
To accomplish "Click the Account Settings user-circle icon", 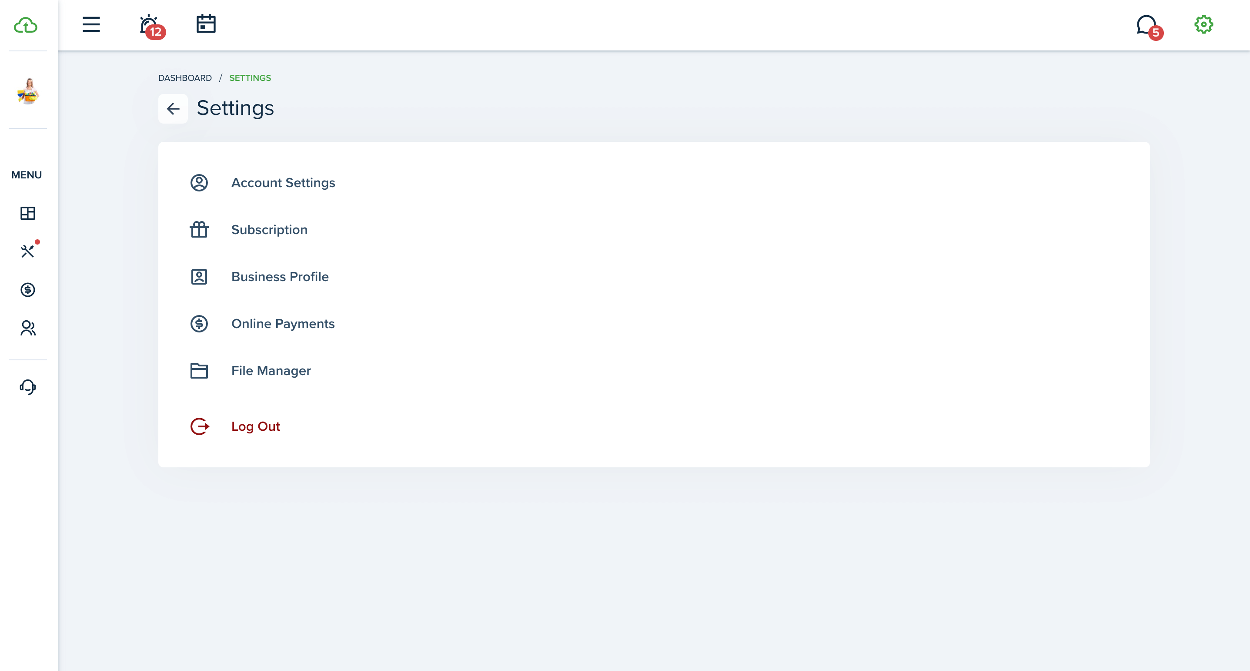I will coord(199,183).
